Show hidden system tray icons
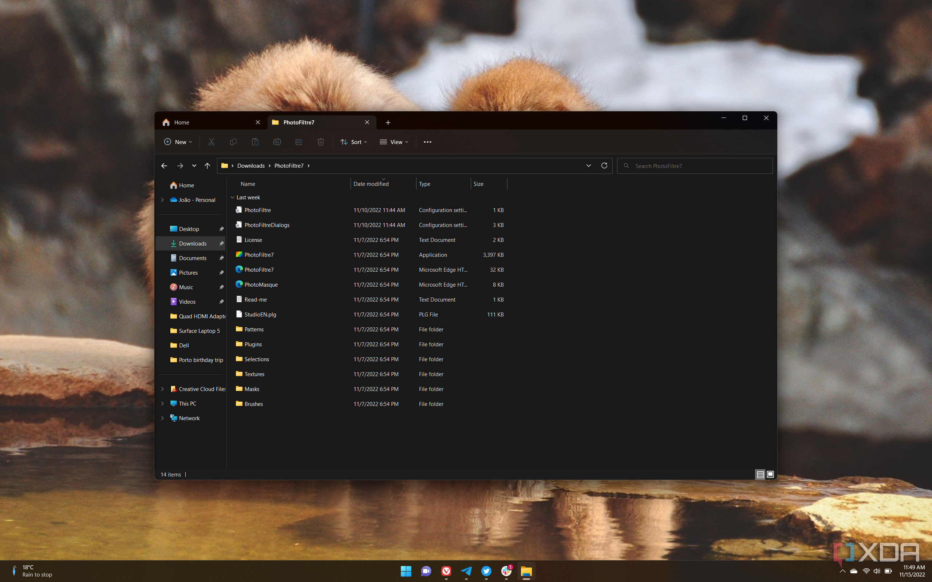Image resolution: width=932 pixels, height=582 pixels. (x=842, y=571)
